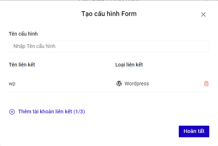Close the Tạo cấu hình Form dialog
The height and width of the screenshot is (146, 218).
pos(203,15)
